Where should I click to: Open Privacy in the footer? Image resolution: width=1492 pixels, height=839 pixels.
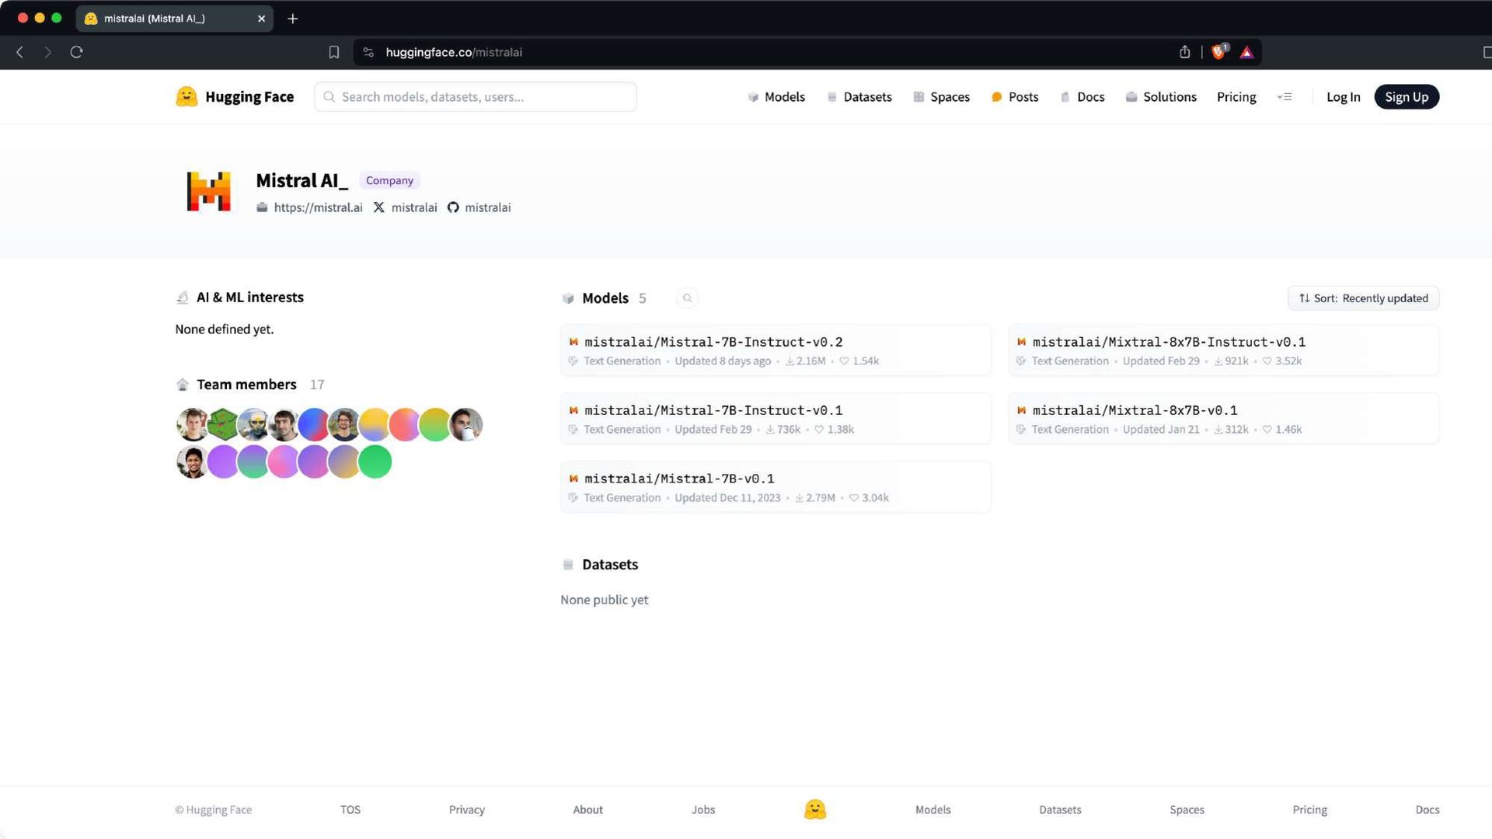coord(467,809)
